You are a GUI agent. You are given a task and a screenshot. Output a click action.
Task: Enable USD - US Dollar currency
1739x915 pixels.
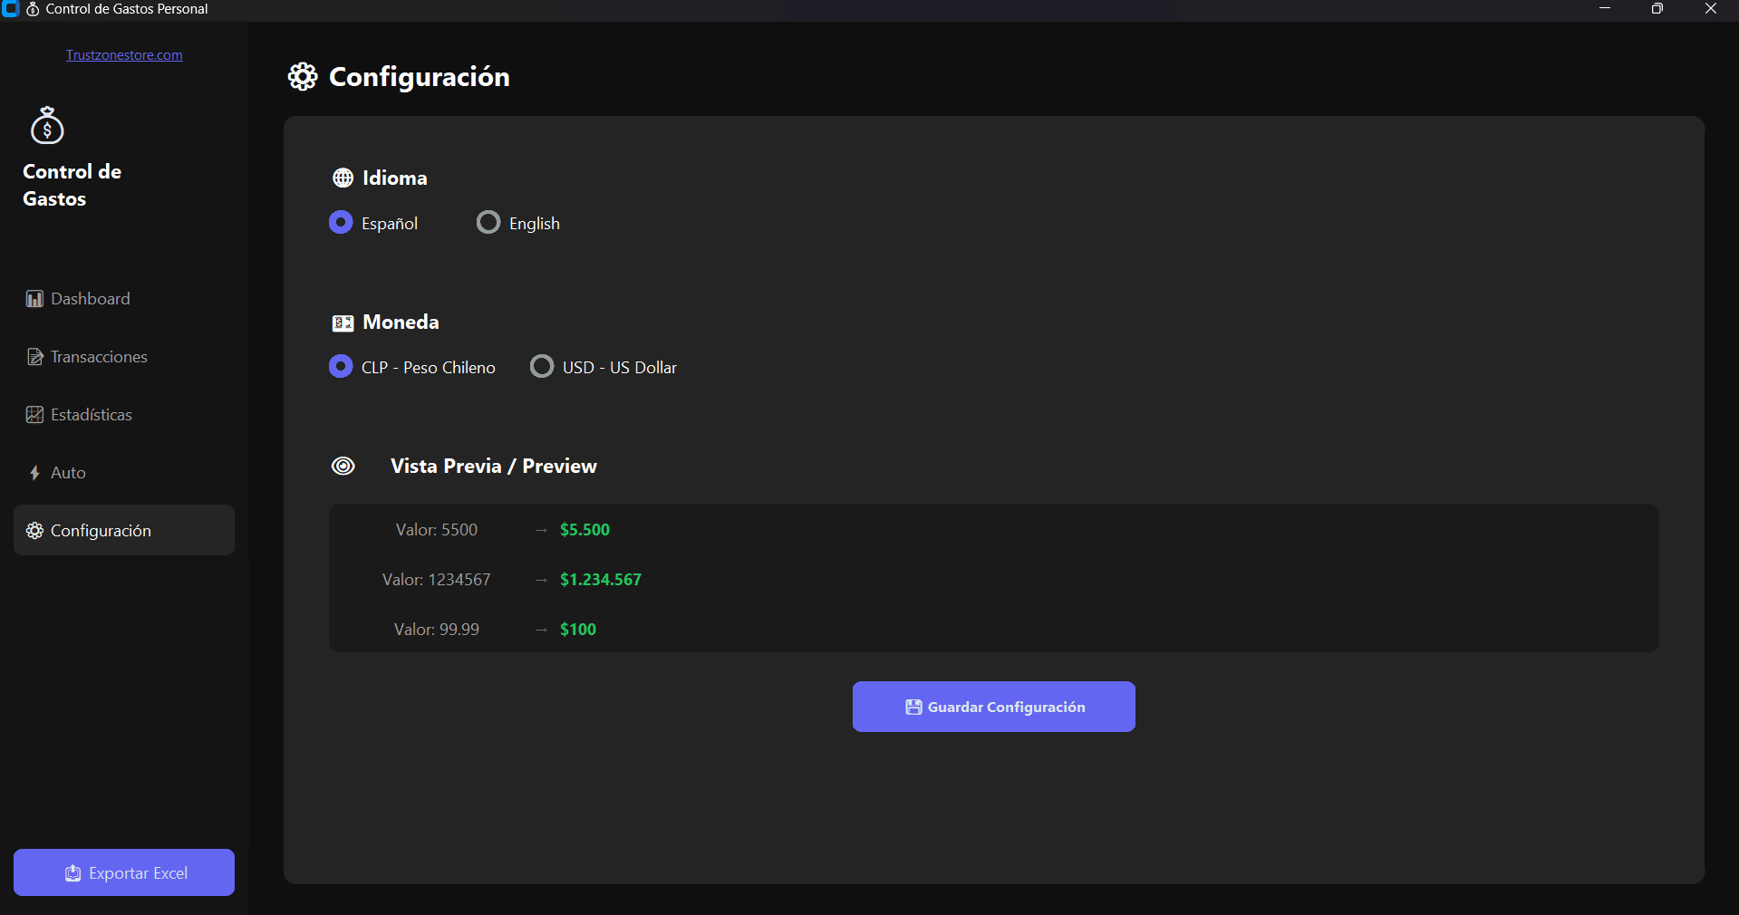click(x=541, y=366)
